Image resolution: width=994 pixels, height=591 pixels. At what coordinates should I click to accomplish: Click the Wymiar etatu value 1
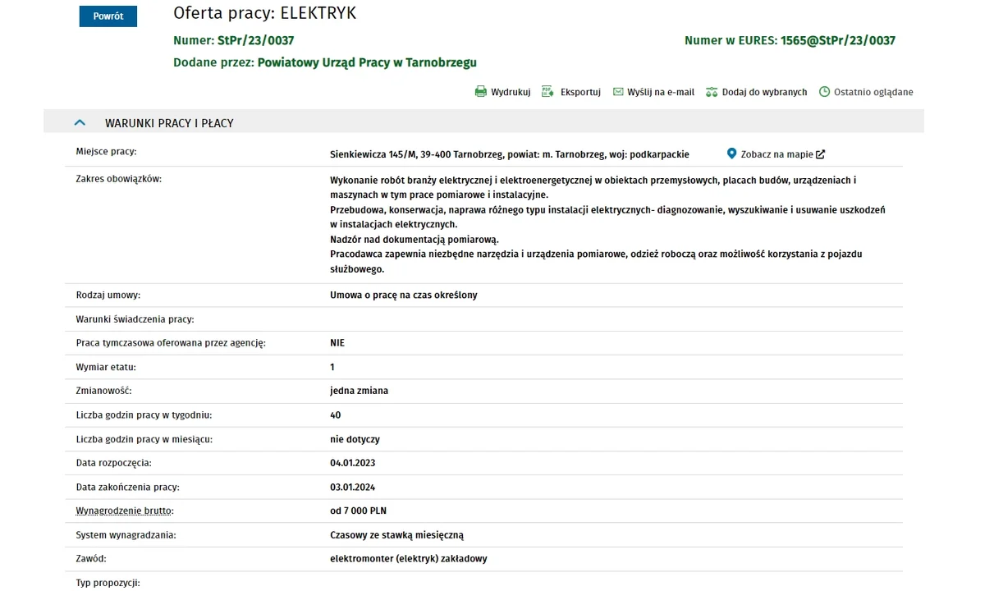[x=332, y=367]
